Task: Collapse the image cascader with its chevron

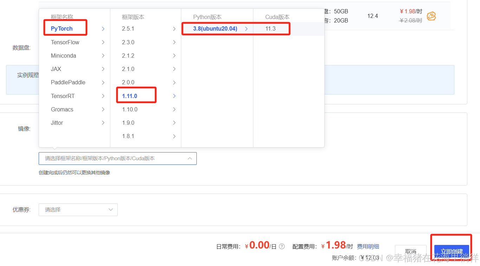Action: point(190,158)
